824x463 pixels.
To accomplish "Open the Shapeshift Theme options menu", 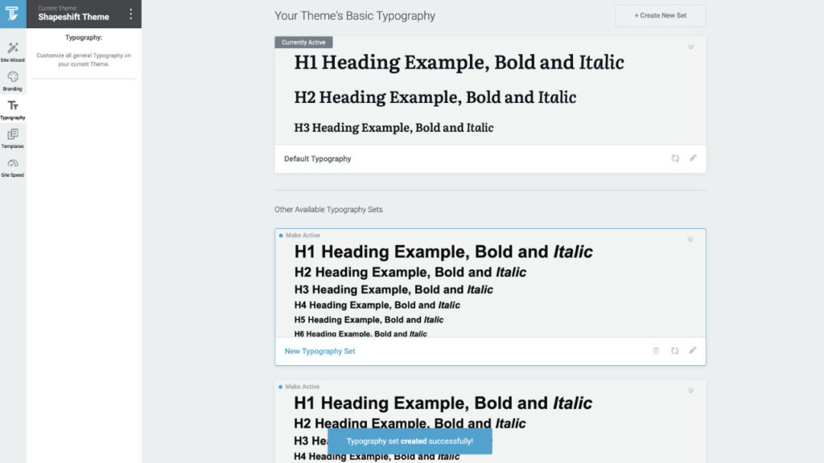I will point(132,14).
